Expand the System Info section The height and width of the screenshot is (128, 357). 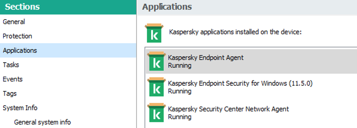(x=20, y=108)
